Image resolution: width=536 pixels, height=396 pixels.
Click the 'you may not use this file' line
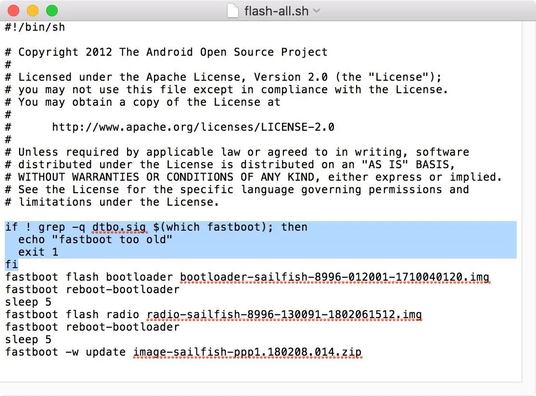coord(226,89)
